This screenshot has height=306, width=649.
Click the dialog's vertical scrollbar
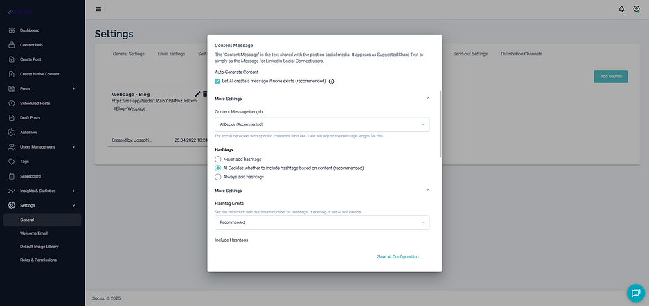(441, 124)
